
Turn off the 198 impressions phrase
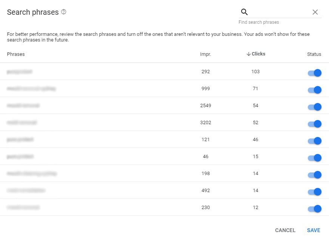315,175
